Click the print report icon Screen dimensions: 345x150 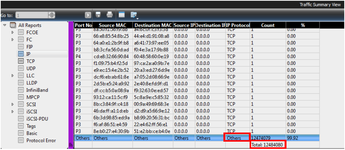[x=109, y=15]
